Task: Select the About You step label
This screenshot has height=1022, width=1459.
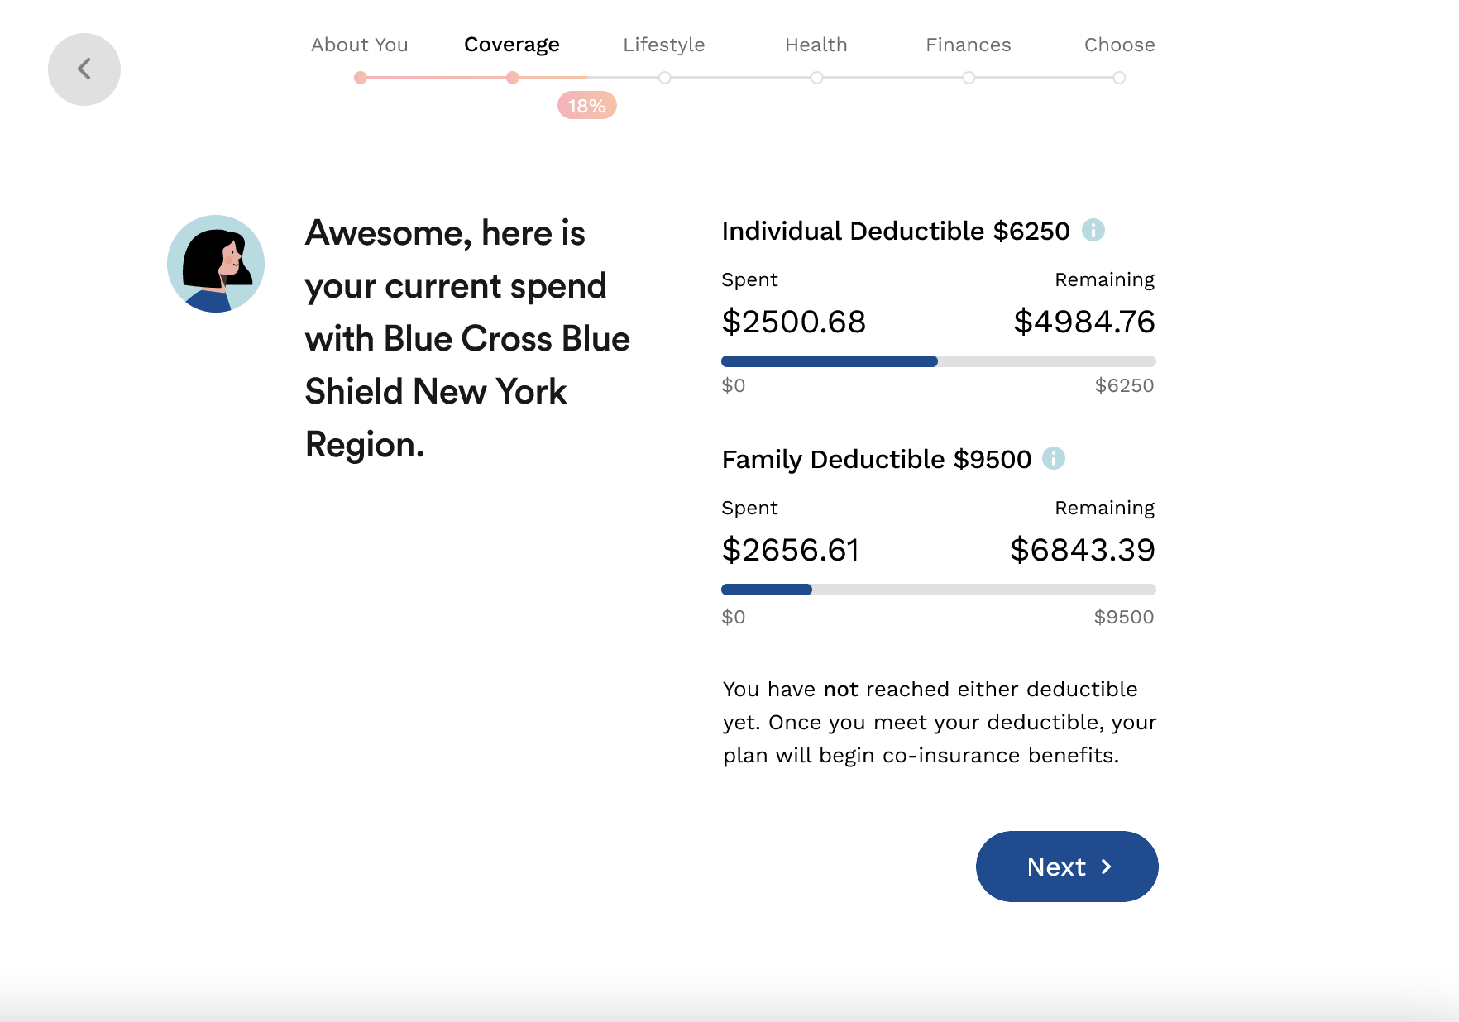Action: point(360,45)
